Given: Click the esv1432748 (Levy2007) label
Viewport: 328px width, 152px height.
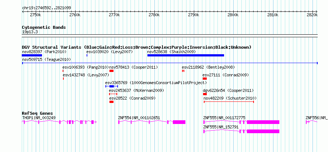Looking at the screenshot, I should point(86,75).
